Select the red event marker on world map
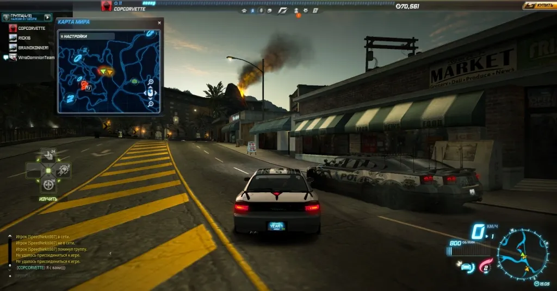This screenshot has width=557, height=291. coord(84,85)
